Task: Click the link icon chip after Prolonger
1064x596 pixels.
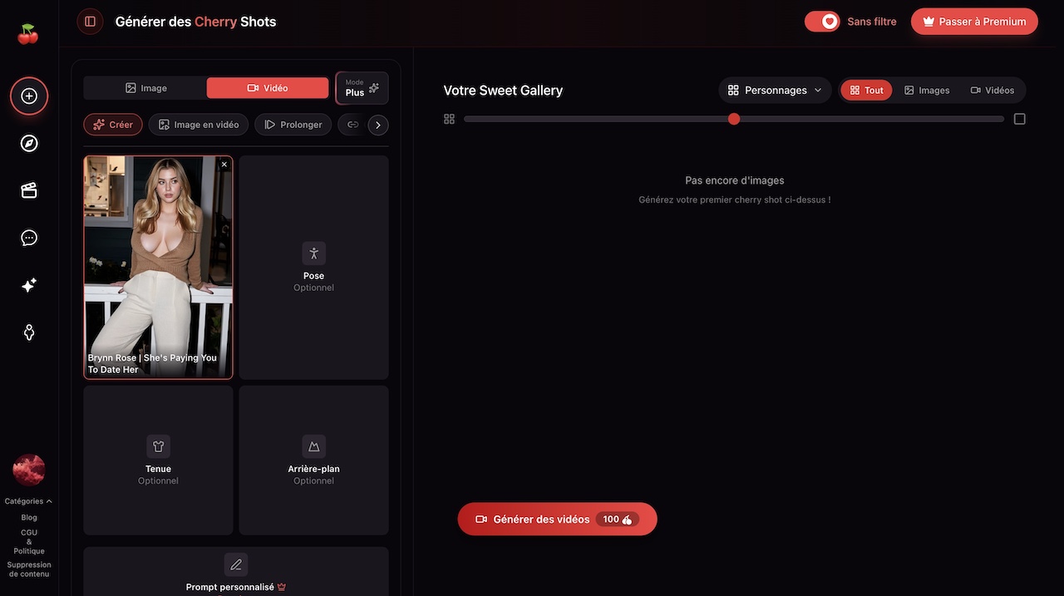Action: click(352, 125)
